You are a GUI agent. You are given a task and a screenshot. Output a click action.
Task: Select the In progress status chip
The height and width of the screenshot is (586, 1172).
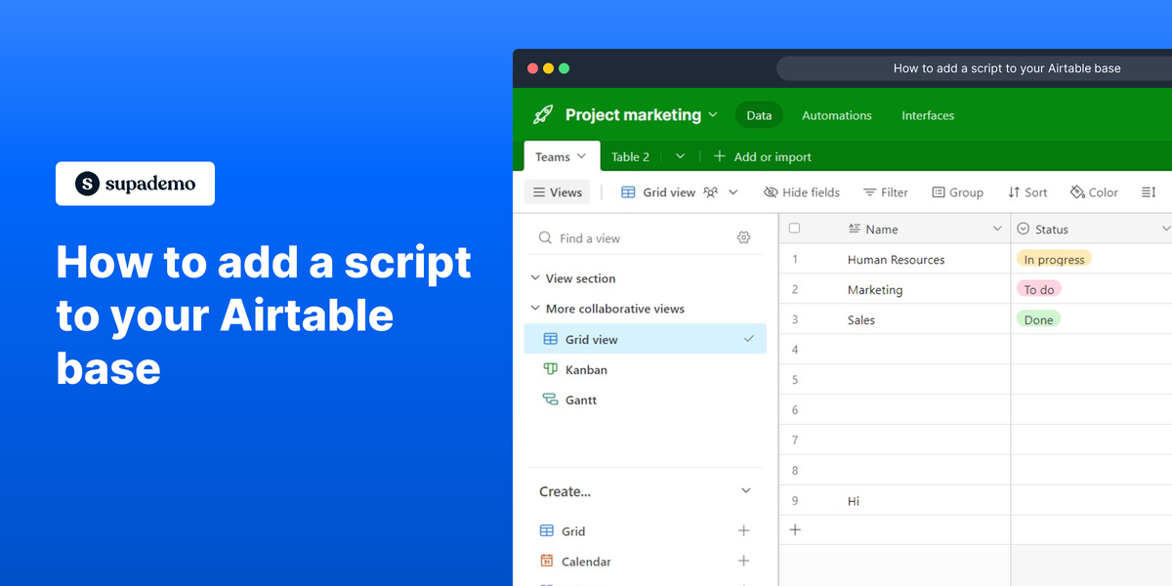[1054, 260]
